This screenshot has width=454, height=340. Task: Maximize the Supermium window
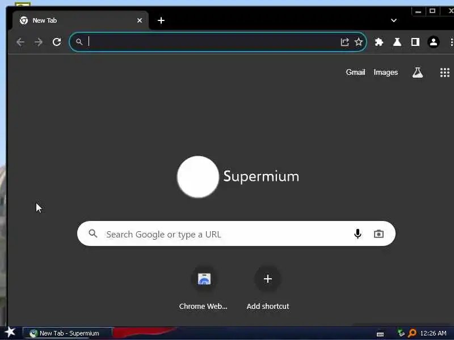432,11
